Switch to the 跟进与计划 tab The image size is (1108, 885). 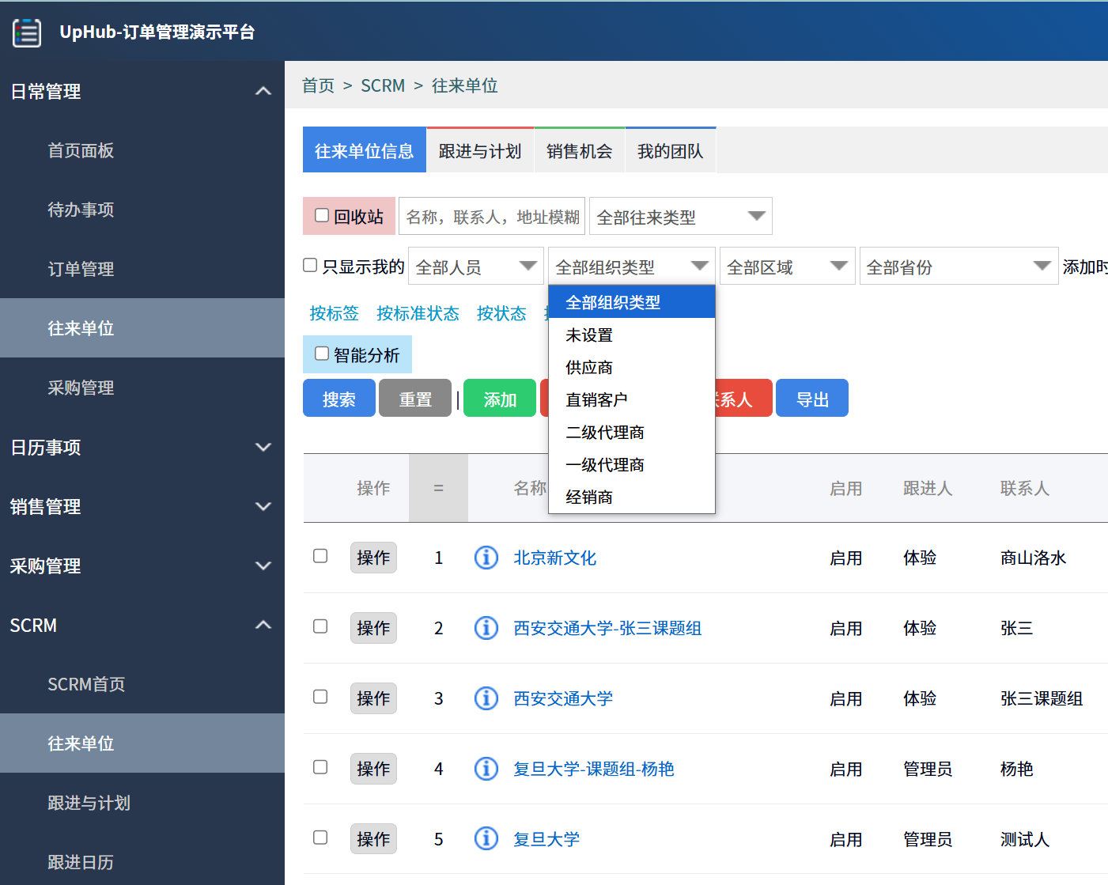pos(479,150)
